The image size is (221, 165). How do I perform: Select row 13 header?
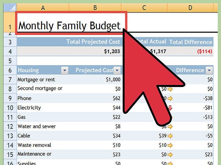tap(10, 136)
